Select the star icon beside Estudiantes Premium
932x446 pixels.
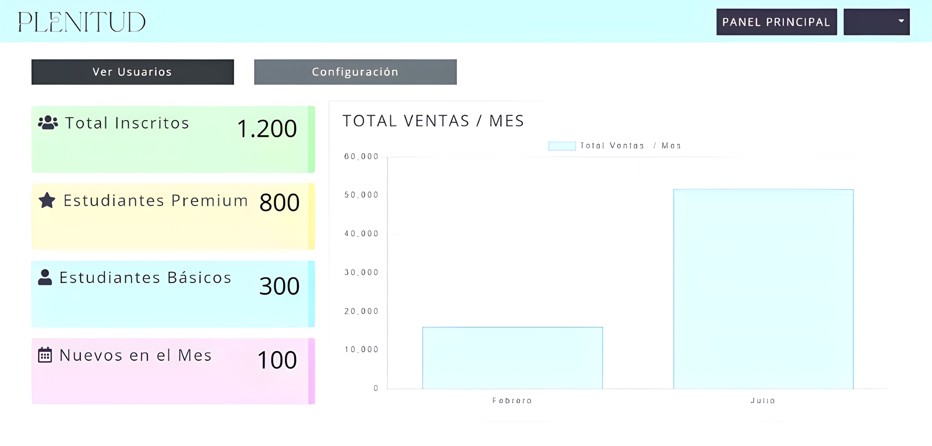pos(47,200)
